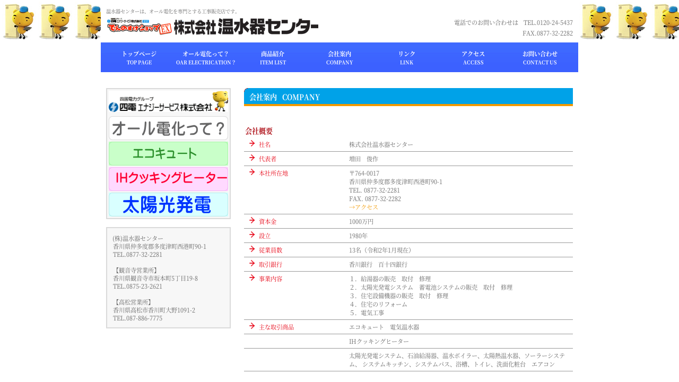Open the オール電化って？ sidebar banner
The image size is (679, 382).
point(168,128)
